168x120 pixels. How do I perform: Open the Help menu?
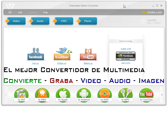[x=45, y=12]
